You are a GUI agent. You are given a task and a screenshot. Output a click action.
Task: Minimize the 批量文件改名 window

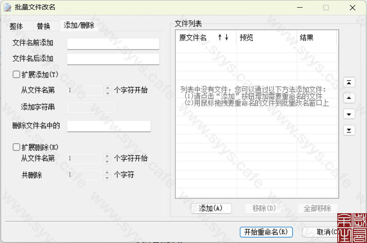300,8
